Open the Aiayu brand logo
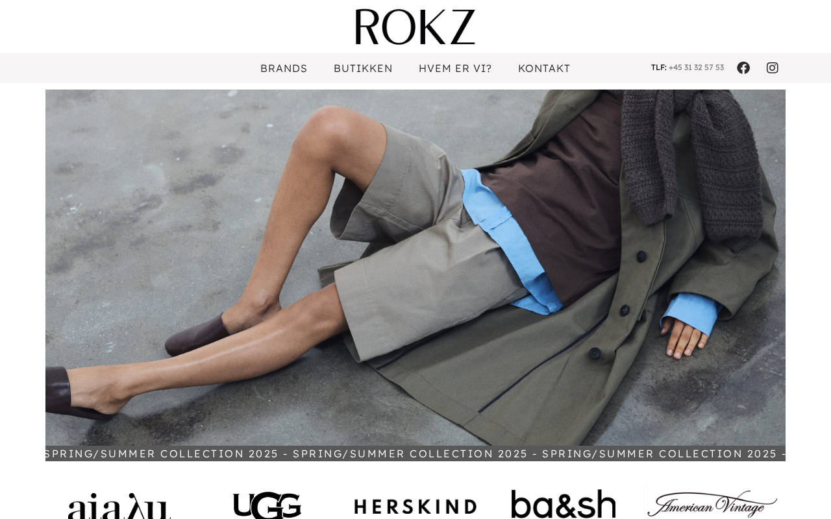 point(119,506)
